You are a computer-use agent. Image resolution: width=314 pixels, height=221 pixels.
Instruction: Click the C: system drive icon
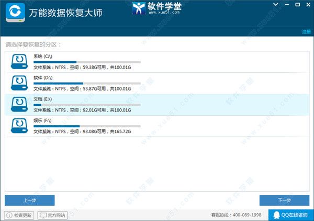point(19,61)
